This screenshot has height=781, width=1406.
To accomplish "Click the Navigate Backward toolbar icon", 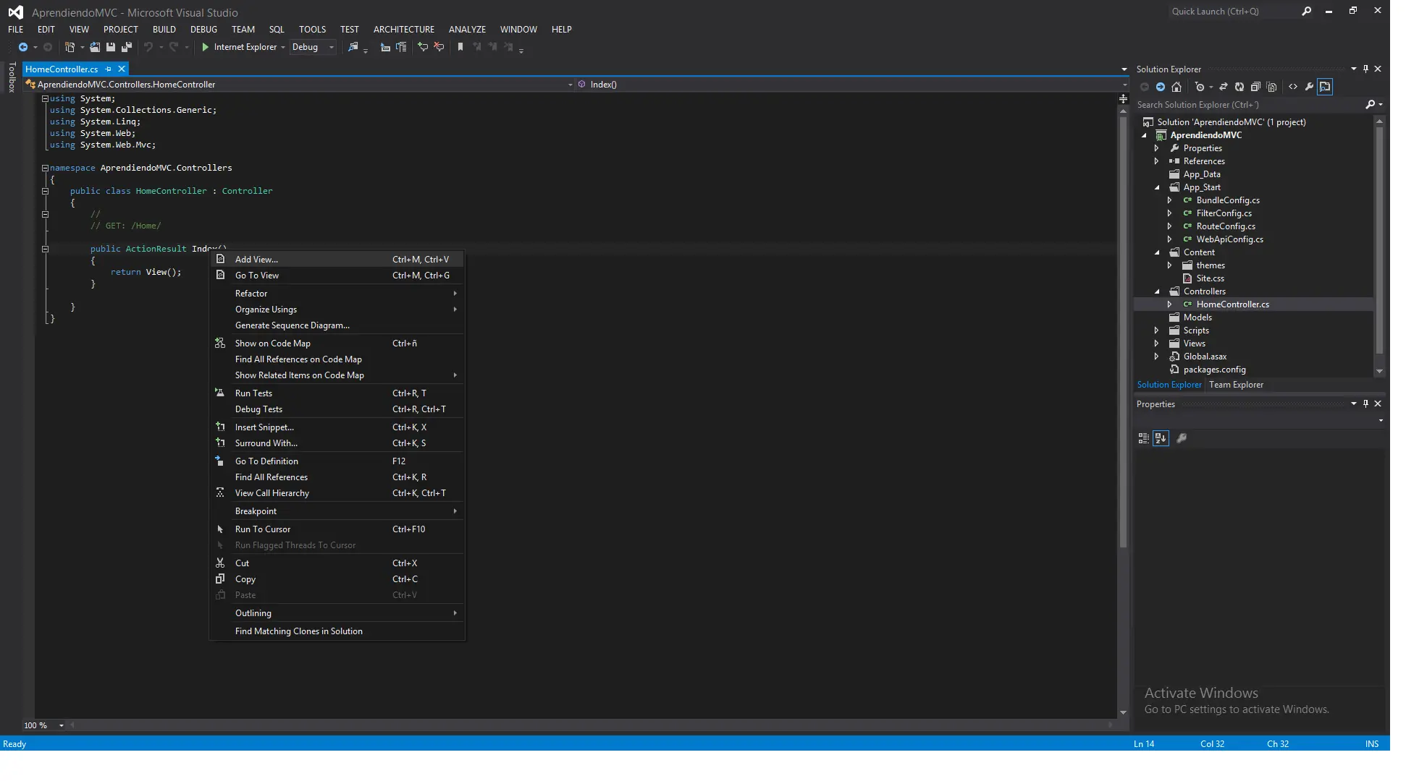I will coord(23,47).
